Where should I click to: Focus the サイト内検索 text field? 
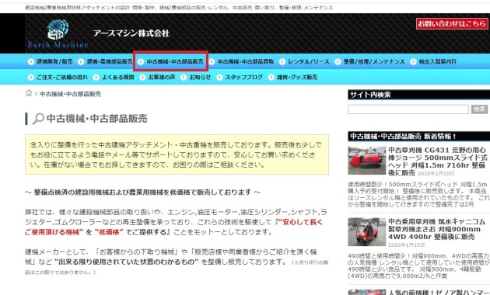408,109
